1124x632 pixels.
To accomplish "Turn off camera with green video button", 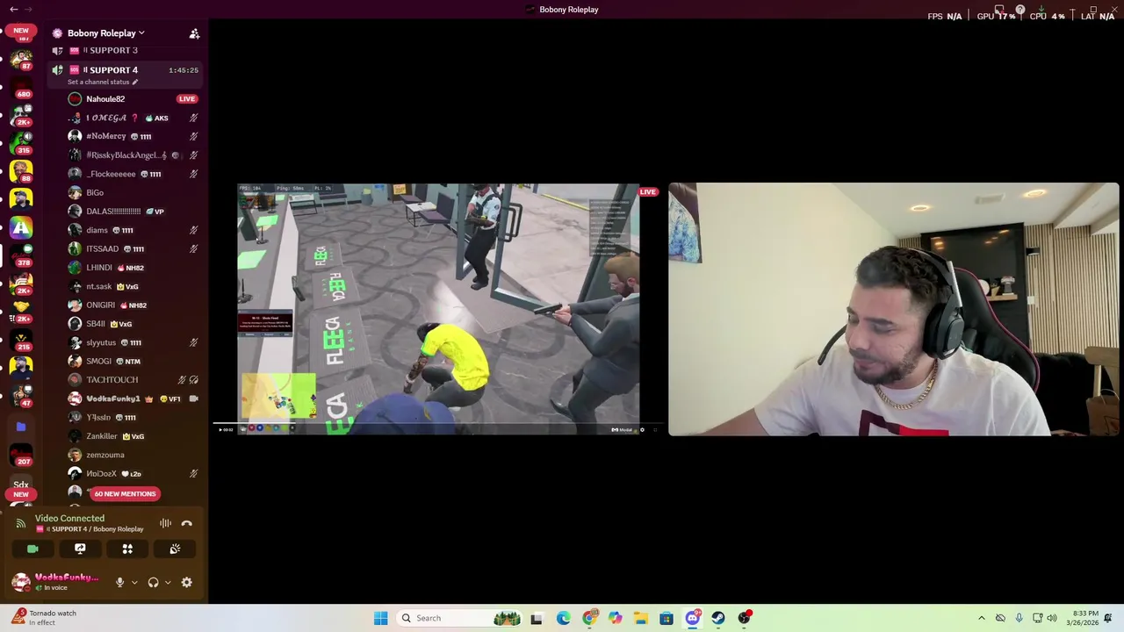I will (32, 549).
